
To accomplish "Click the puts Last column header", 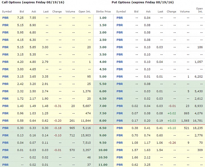I will point(160,11).
